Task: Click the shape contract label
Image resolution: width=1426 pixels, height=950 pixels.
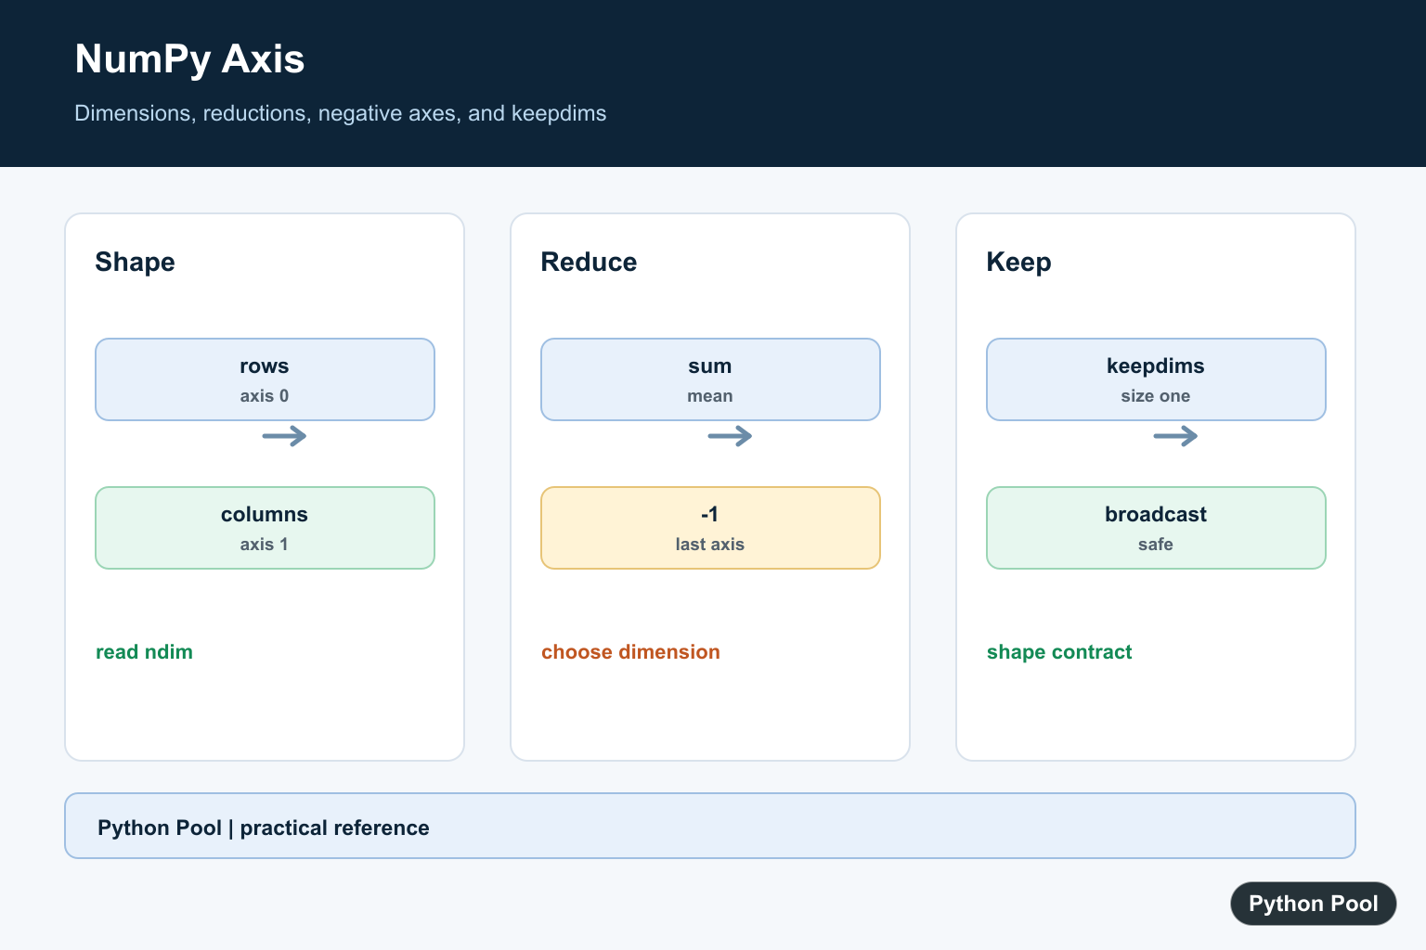Action: [1059, 652]
